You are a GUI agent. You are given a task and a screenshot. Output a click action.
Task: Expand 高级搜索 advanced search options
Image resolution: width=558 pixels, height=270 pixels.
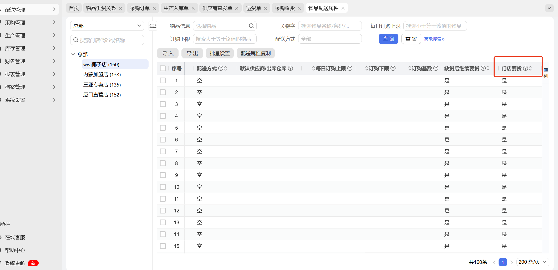click(x=434, y=39)
